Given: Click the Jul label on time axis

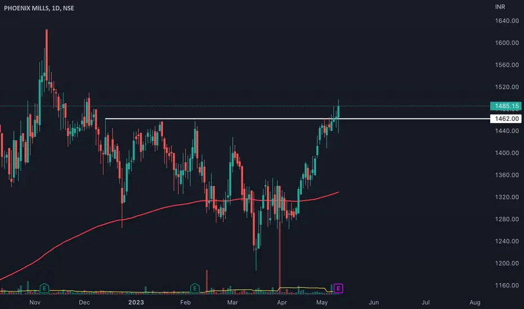Looking at the screenshot, I should coord(426,302).
